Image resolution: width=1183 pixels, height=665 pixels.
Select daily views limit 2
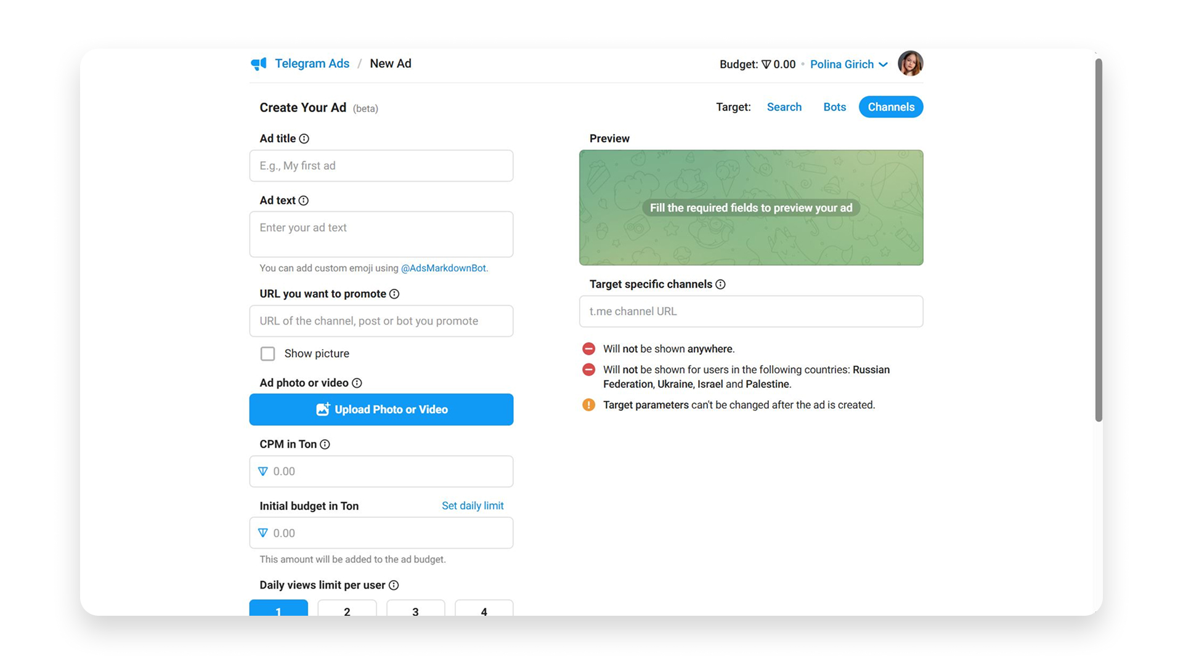[x=347, y=608]
